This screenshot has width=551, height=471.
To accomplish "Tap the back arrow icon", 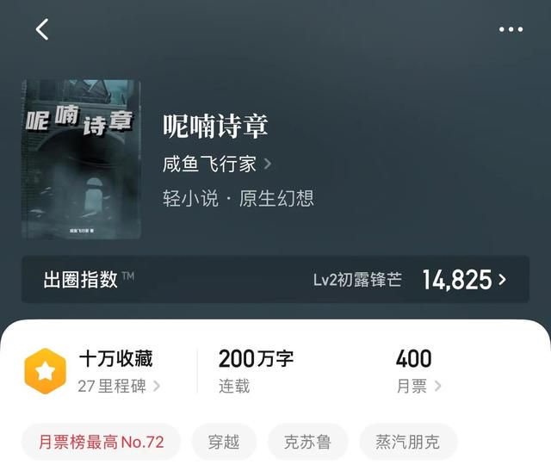I will (x=42, y=29).
